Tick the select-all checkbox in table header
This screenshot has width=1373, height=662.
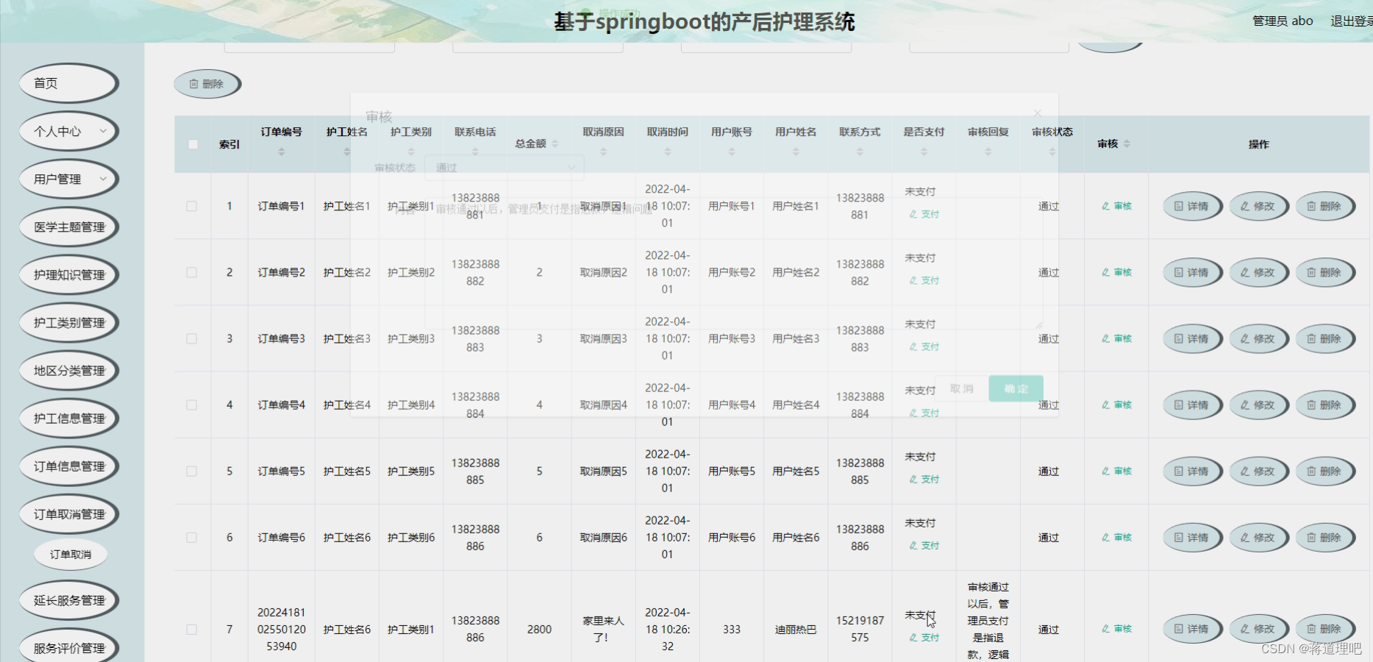(x=193, y=144)
